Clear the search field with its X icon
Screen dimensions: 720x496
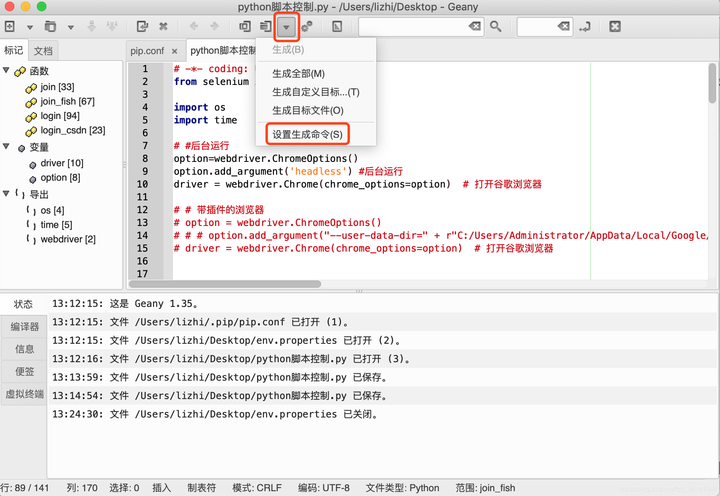click(475, 26)
